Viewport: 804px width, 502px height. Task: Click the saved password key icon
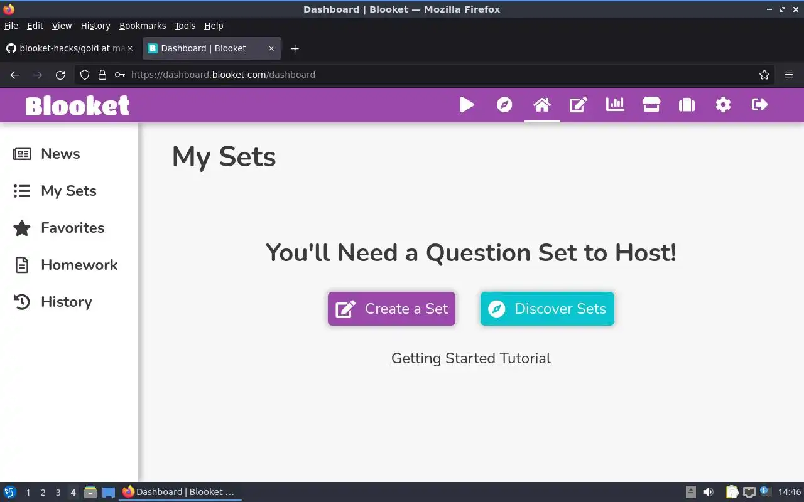click(x=119, y=75)
